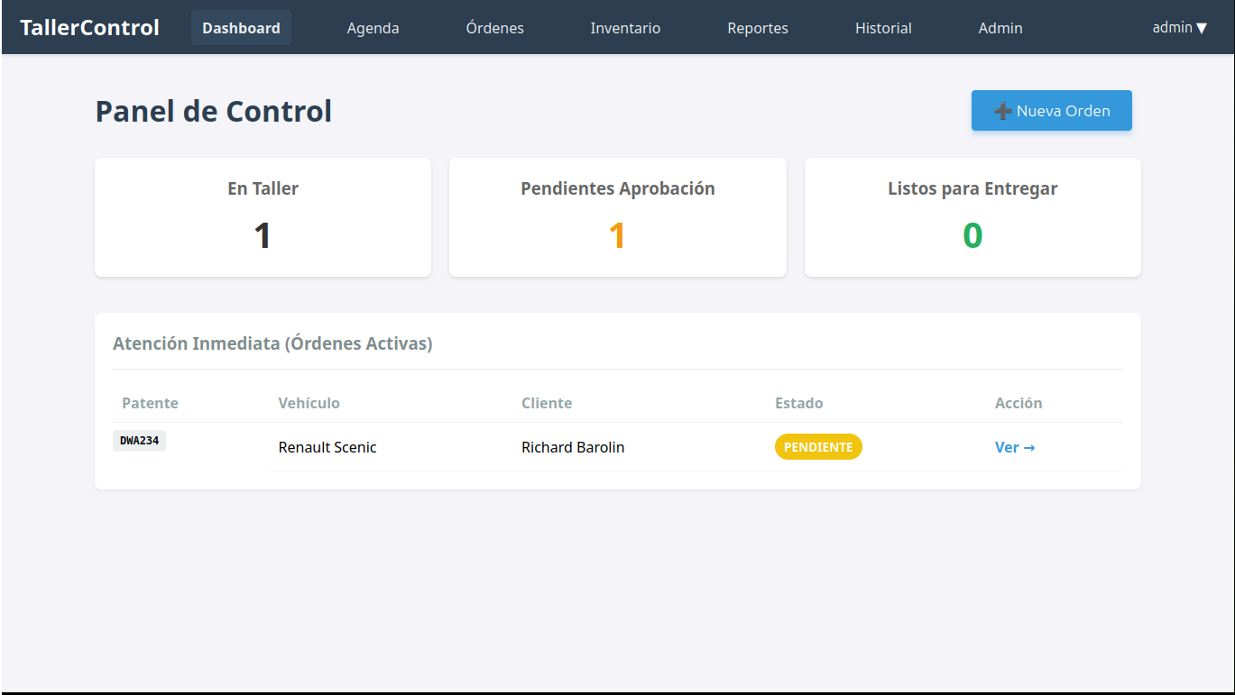Click the Listos para Entregar card
The image size is (1235, 695).
point(972,216)
